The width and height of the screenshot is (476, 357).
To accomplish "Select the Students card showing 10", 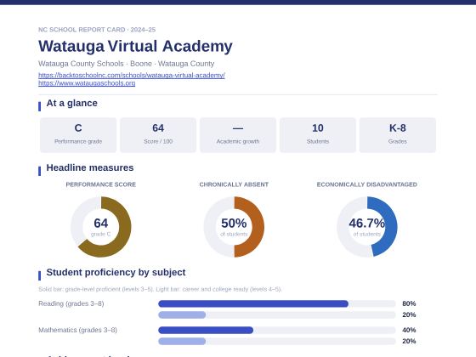I will 318,135.
